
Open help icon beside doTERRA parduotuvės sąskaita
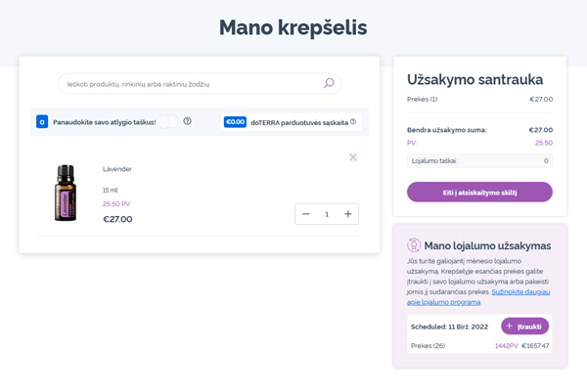(x=353, y=121)
